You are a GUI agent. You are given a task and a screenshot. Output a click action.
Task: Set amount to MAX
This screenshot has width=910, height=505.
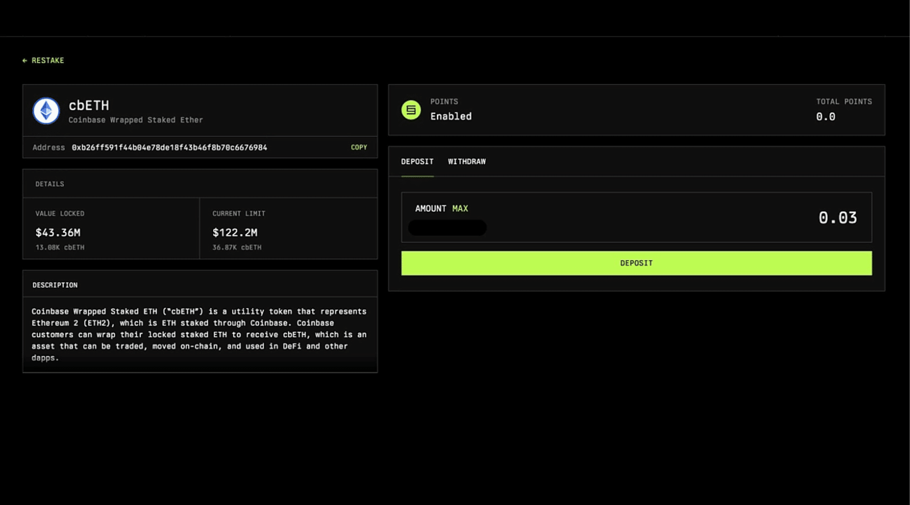point(460,209)
